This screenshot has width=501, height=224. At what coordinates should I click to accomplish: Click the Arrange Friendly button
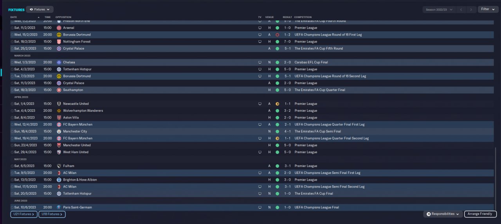point(480,214)
